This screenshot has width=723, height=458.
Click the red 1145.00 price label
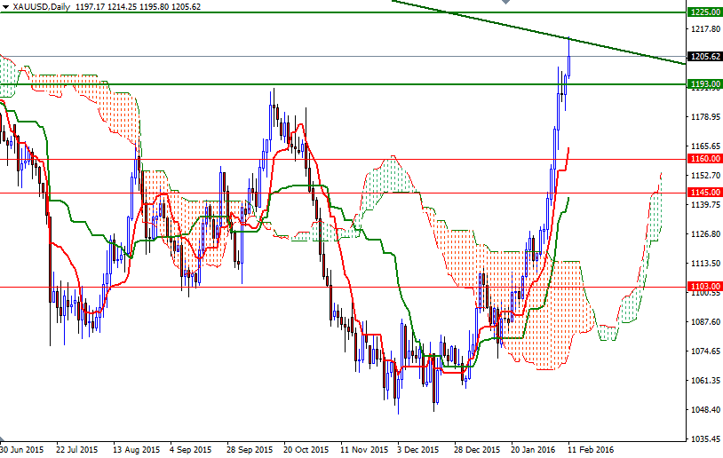pos(704,192)
